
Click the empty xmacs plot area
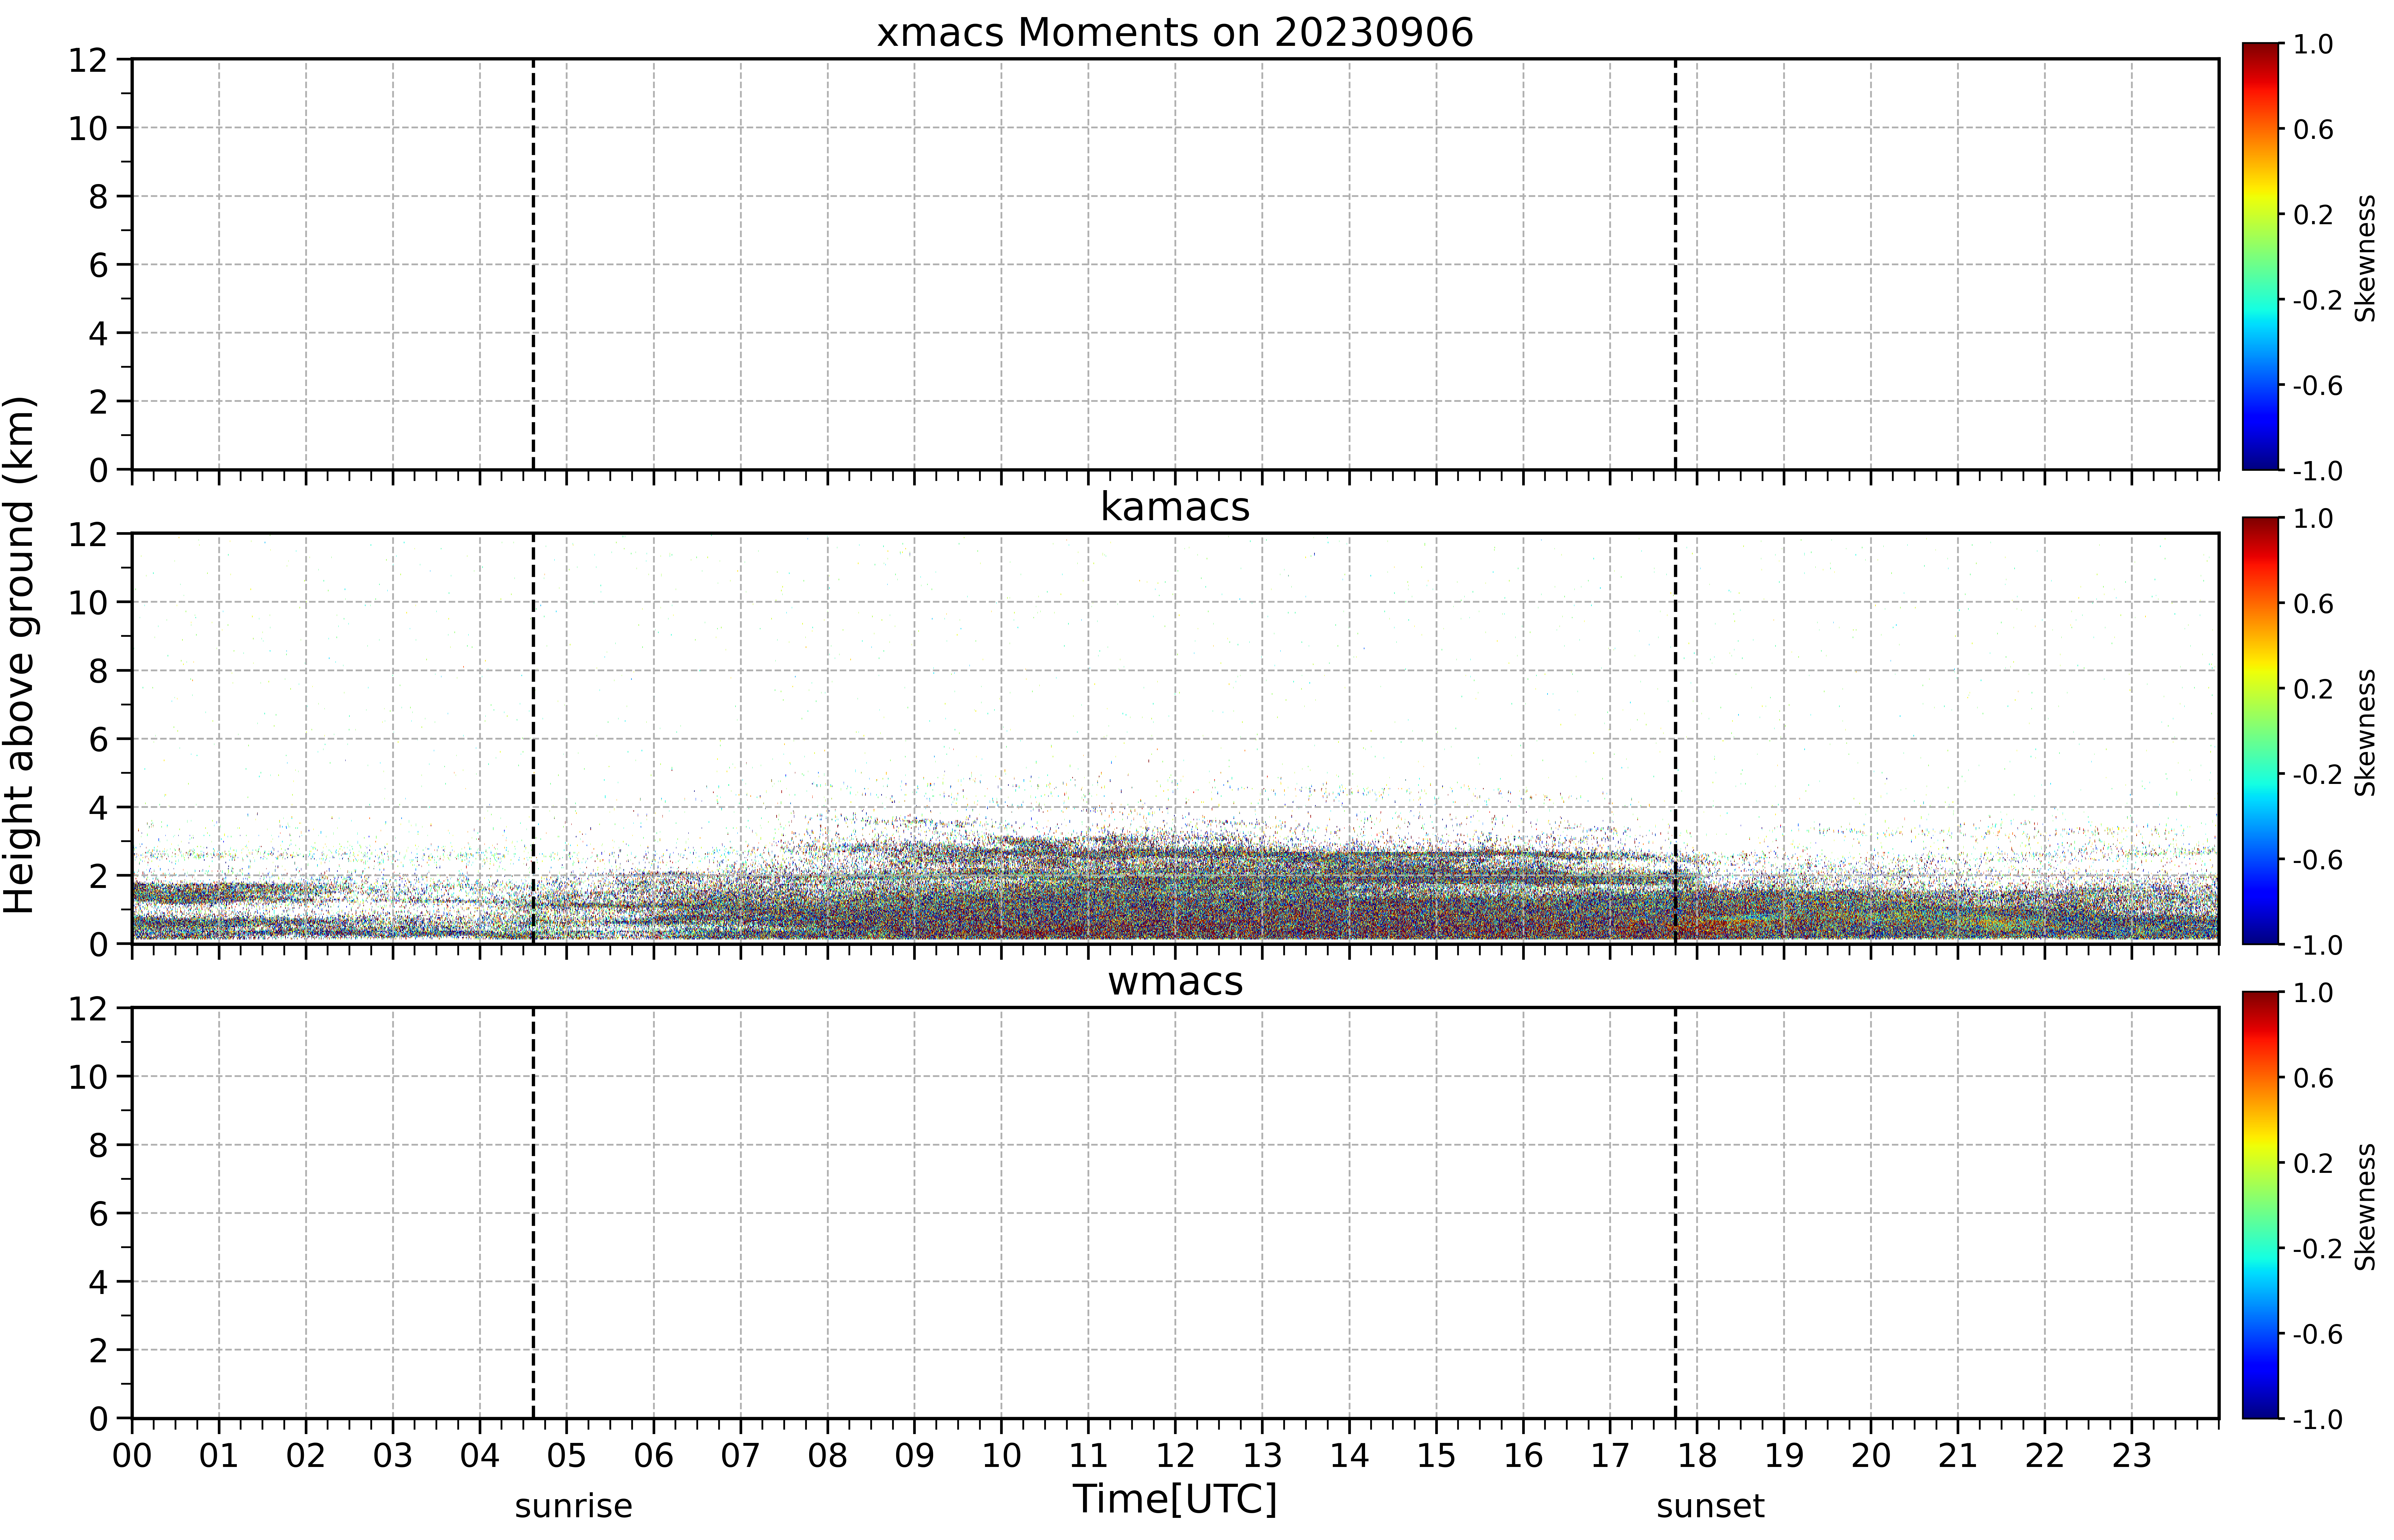1175,264
